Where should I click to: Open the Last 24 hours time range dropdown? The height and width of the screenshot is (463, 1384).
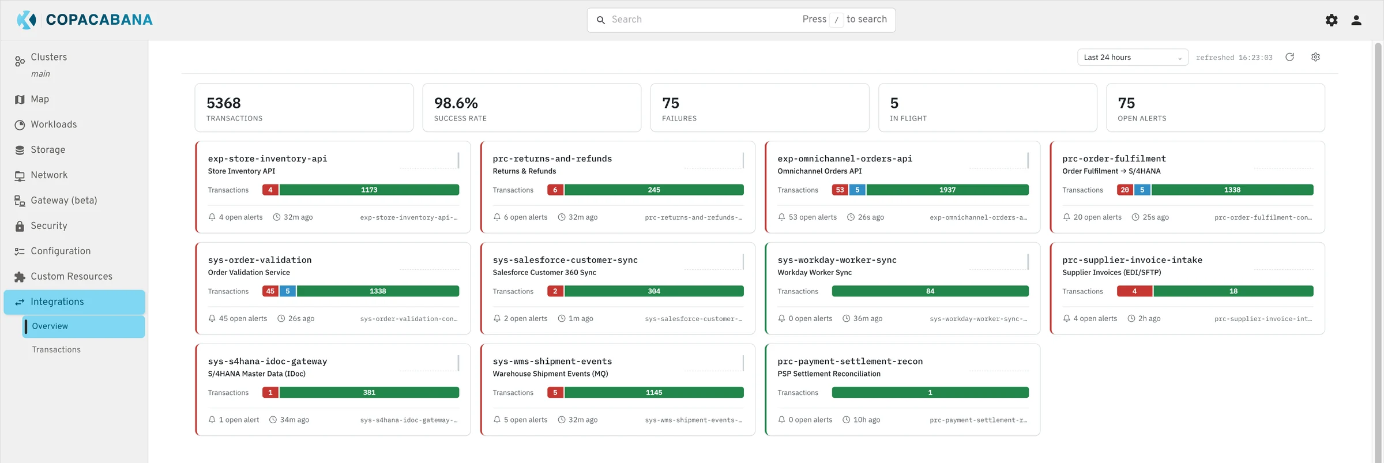click(1133, 57)
